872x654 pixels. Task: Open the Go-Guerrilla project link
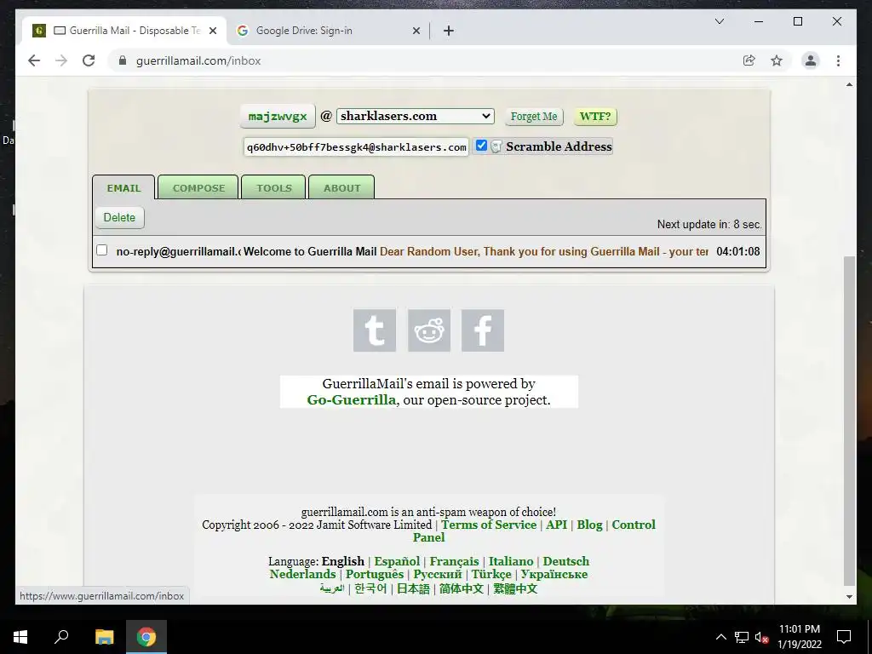coord(352,400)
